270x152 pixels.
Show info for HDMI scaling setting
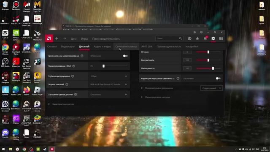click(x=74, y=66)
